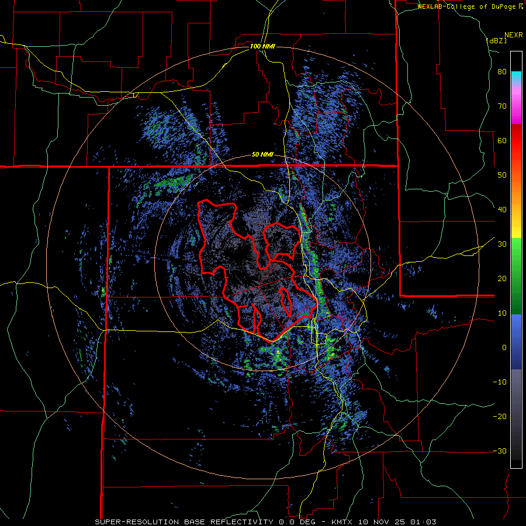Click the 60 value on dBZ scale
This screenshot has width=526, height=526.
tap(502, 140)
